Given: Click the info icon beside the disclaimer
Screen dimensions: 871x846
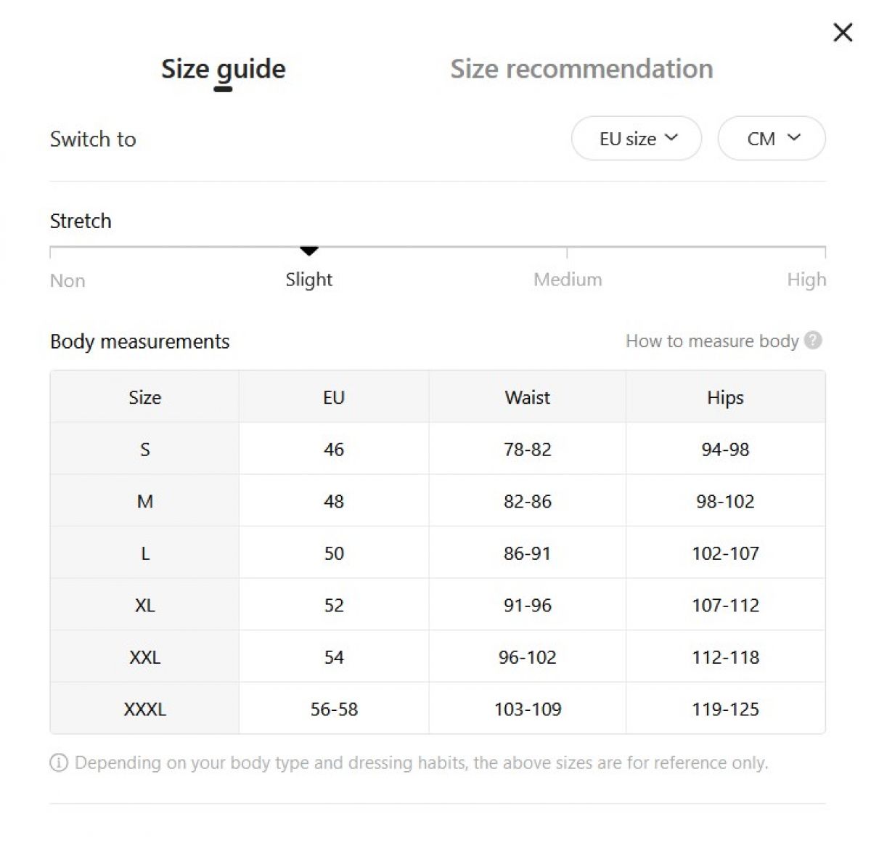Looking at the screenshot, I should 59,762.
